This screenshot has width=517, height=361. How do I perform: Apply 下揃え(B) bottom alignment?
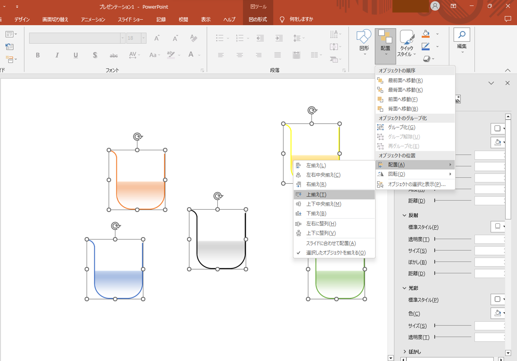(x=334, y=213)
